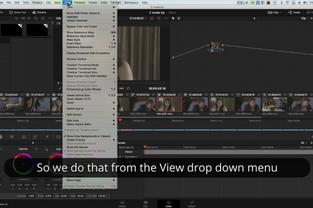This screenshot has height=208, width=313.
Task: Open the node graph Clip mode dropdown
Action: pos(305,18)
